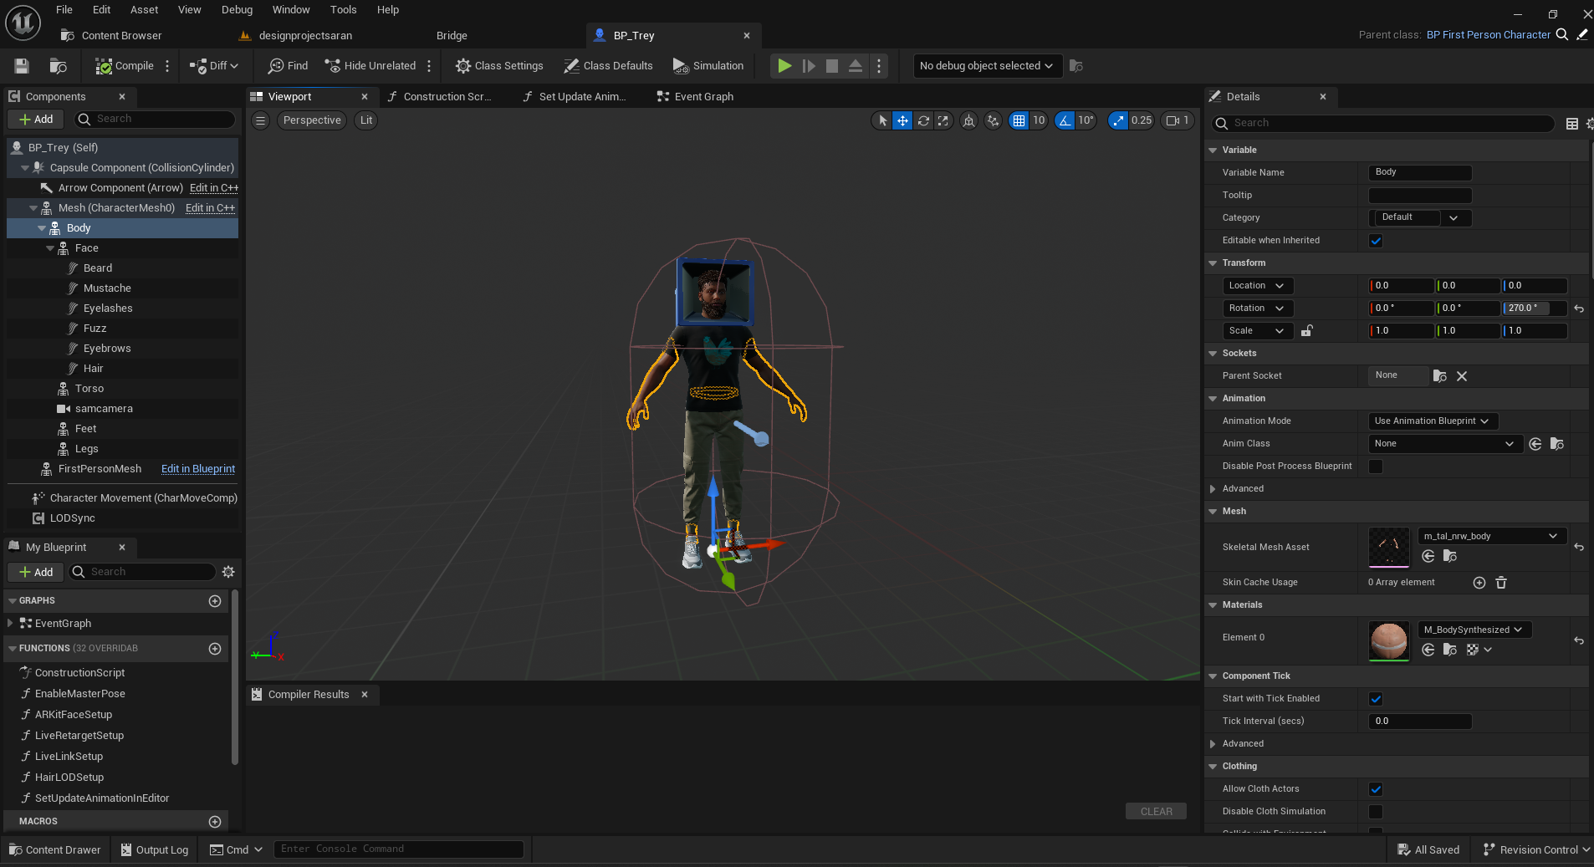Open the Animation Mode dropdown
The image size is (1594, 867).
(x=1431, y=421)
